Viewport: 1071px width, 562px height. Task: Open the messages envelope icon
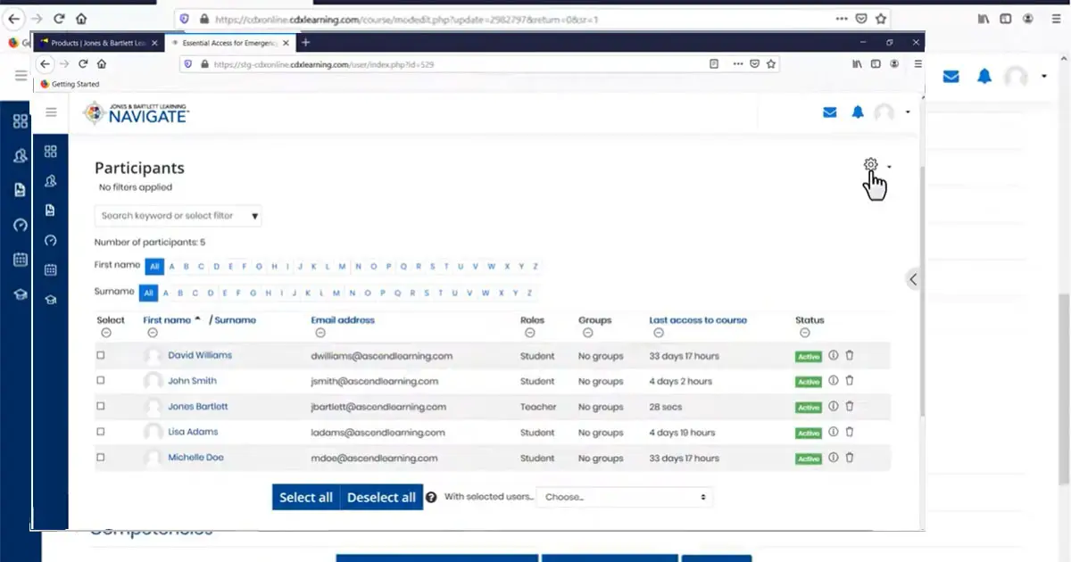click(x=829, y=112)
